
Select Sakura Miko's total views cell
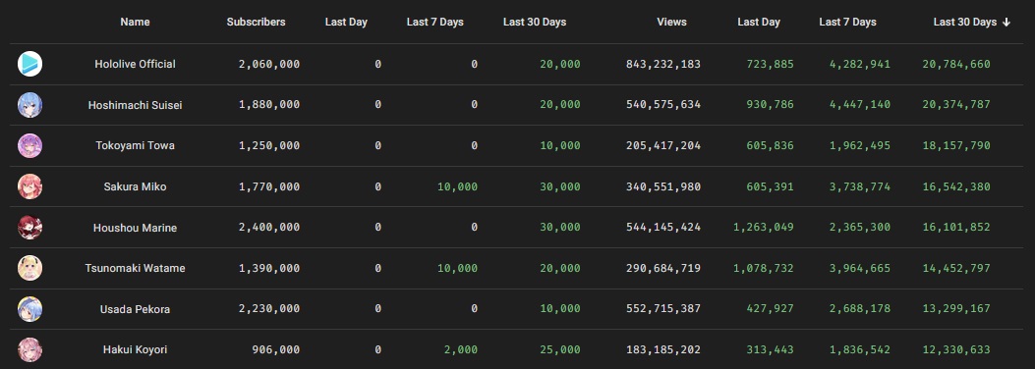point(662,186)
